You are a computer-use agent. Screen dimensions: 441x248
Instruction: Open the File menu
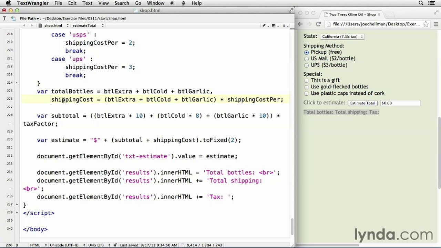tap(58, 3)
